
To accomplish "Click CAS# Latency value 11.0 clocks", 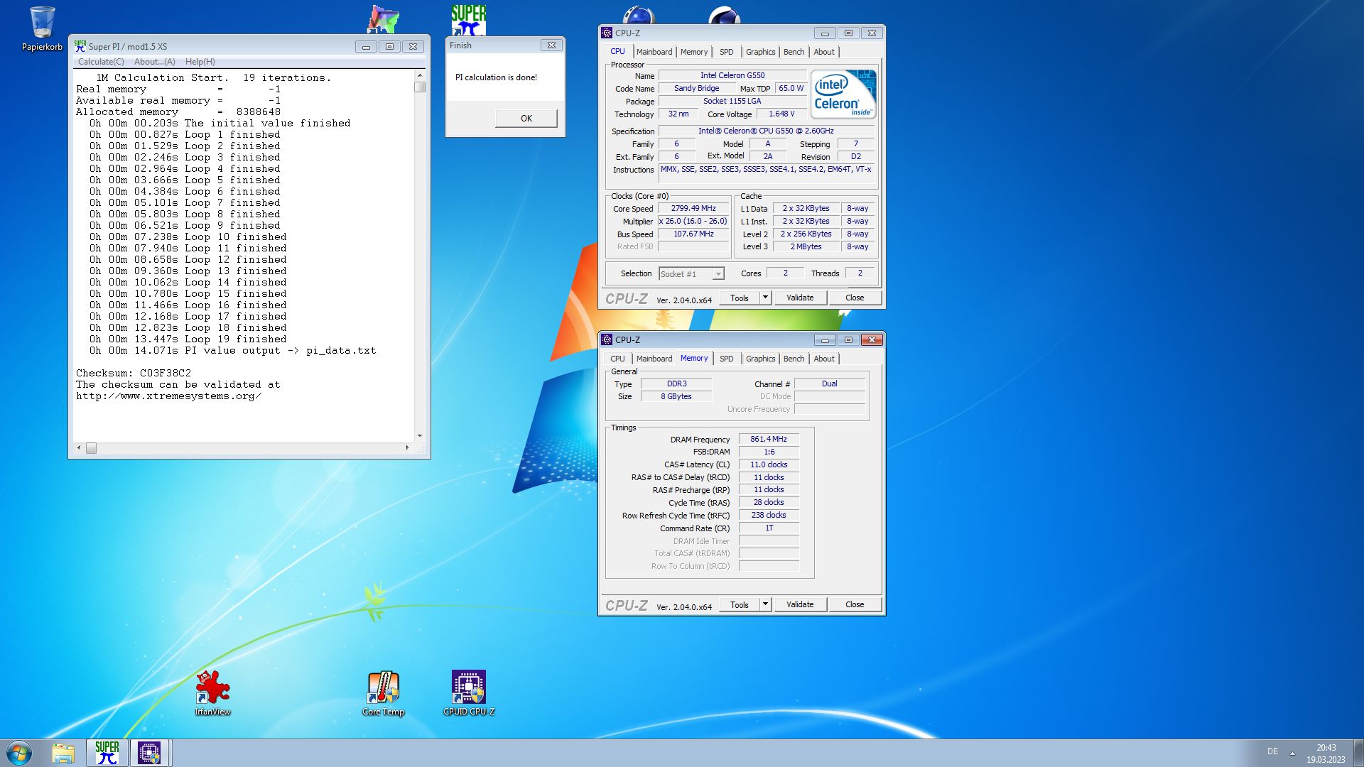I will pyautogui.click(x=769, y=464).
